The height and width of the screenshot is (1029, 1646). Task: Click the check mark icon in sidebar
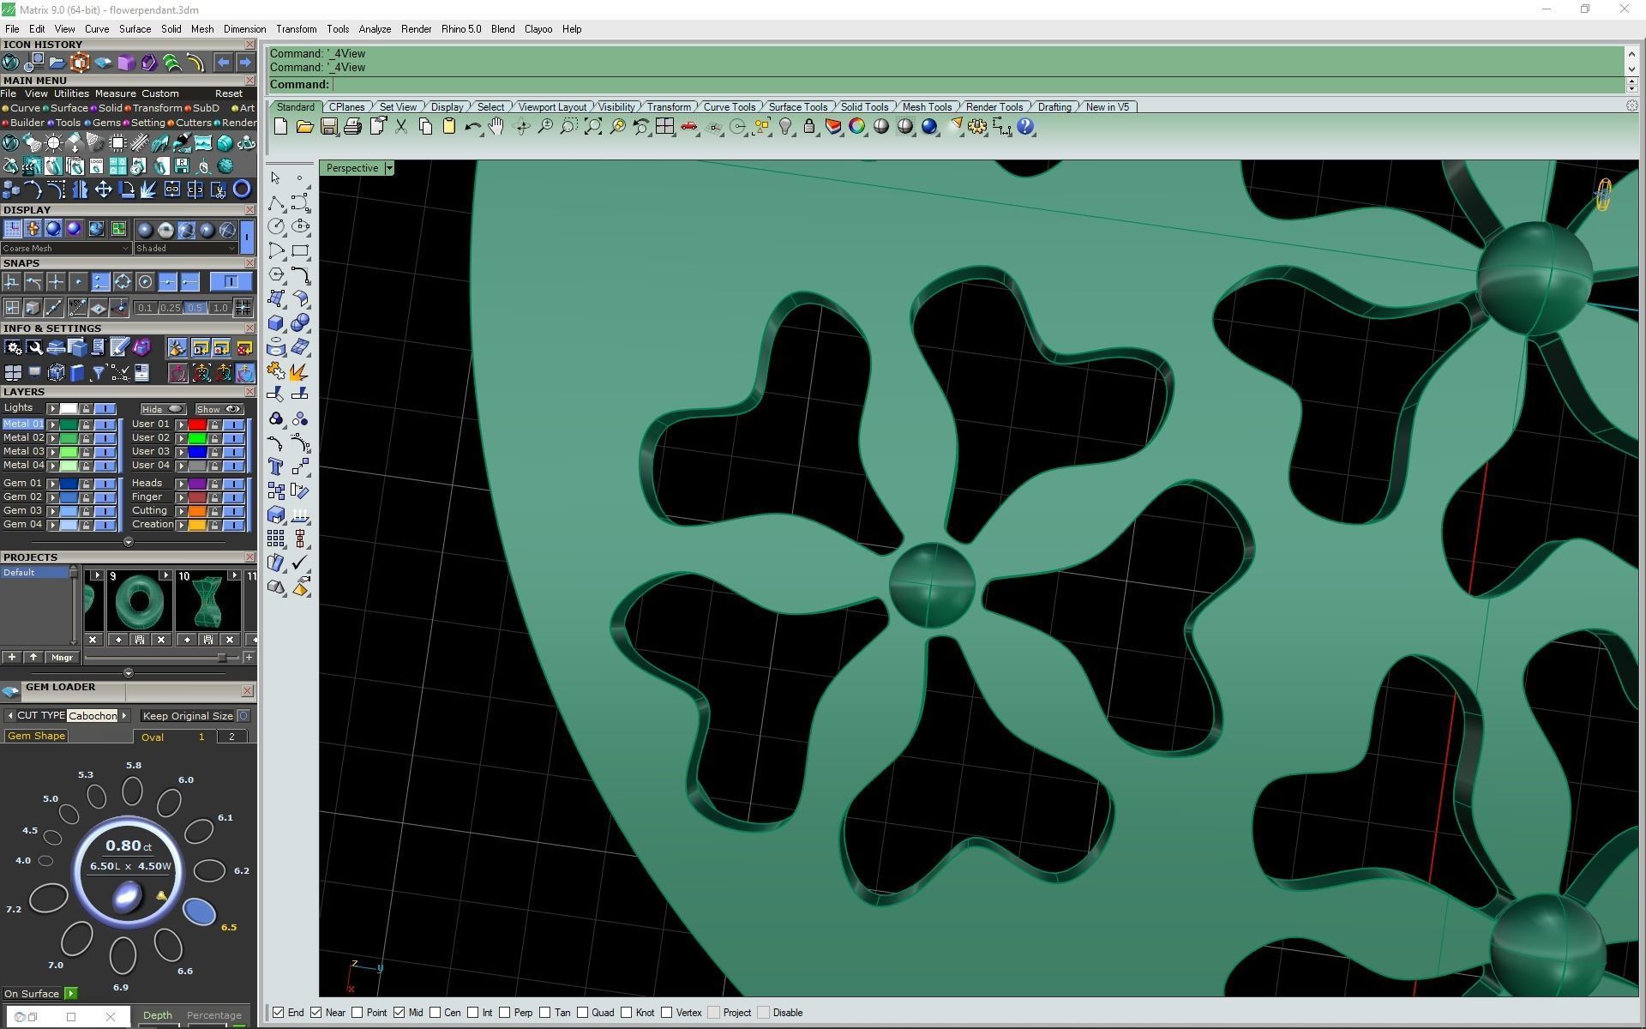300,563
